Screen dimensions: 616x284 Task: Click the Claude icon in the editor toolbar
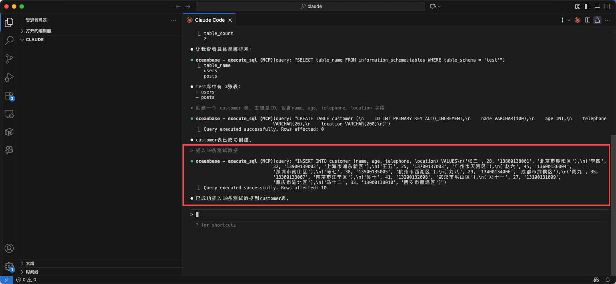coord(578,20)
